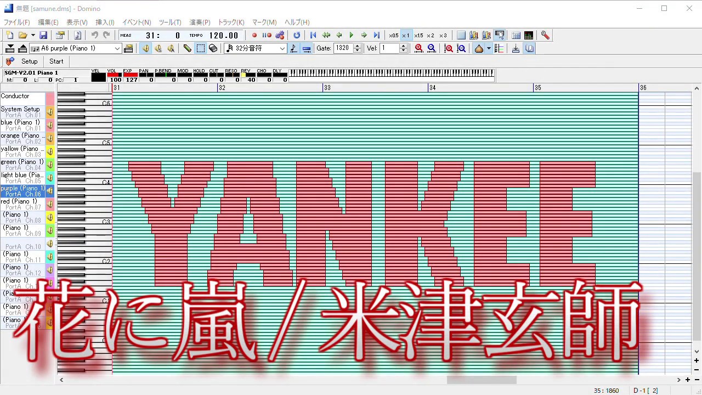This screenshot has height=395, width=702.
Task: Set playback speed to x2
Action: pos(431,35)
